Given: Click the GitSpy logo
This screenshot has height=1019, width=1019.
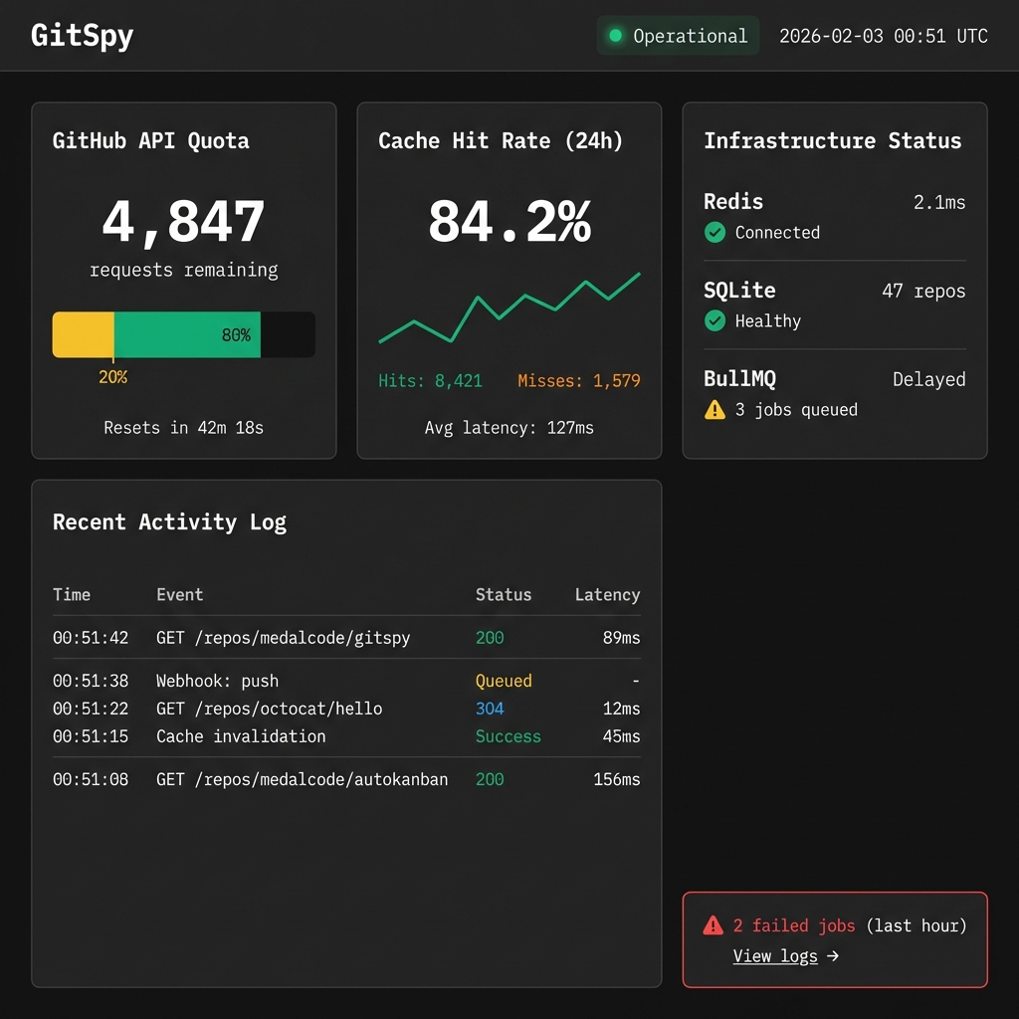Looking at the screenshot, I should pyautogui.click(x=81, y=34).
